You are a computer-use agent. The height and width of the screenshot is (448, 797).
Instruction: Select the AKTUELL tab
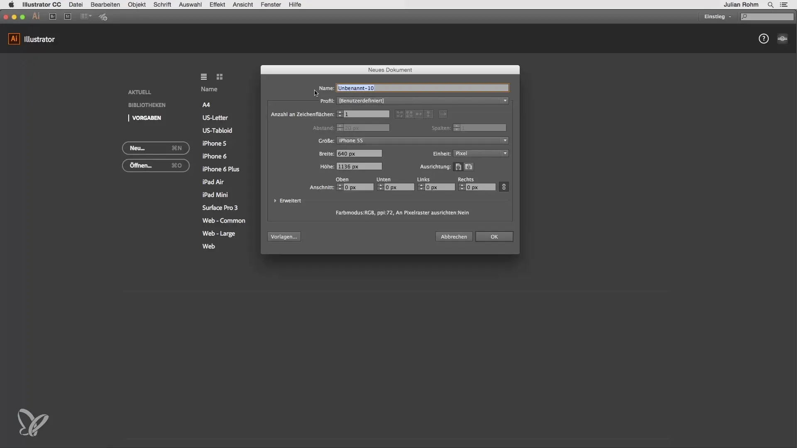pyautogui.click(x=139, y=92)
